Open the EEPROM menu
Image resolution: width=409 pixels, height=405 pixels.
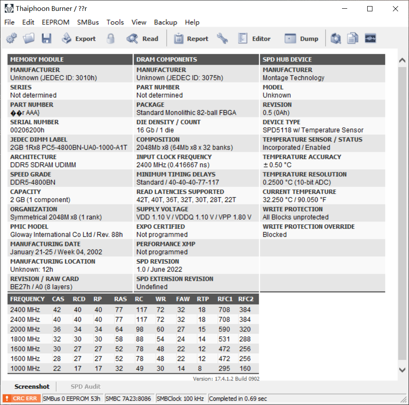56,22
